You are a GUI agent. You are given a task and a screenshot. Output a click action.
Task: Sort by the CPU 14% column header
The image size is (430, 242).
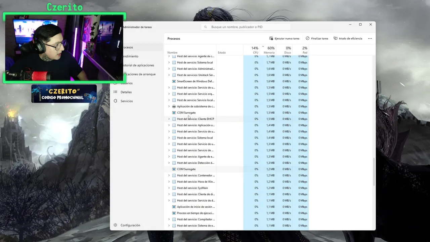click(252, 50)
